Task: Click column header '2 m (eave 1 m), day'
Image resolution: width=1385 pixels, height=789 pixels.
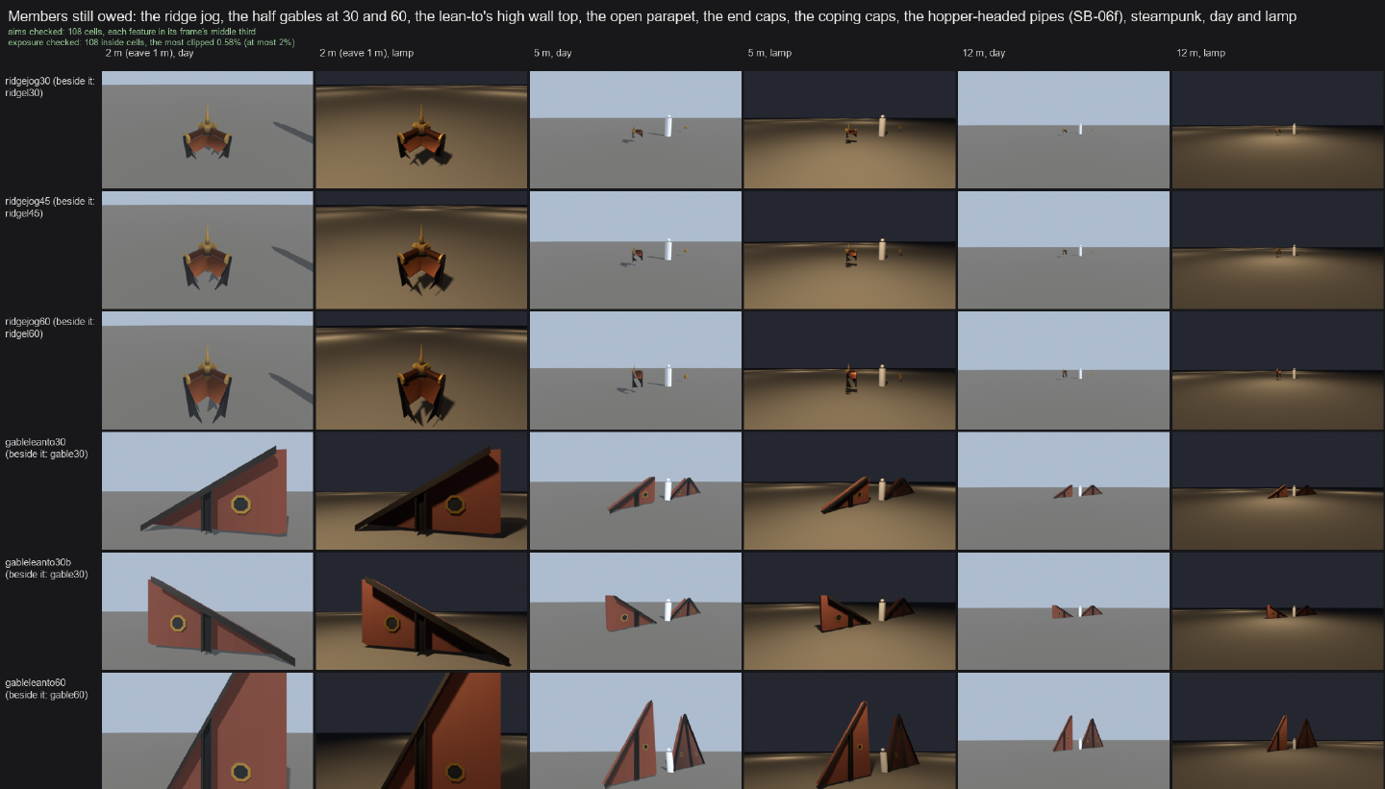Action: coord(150,53)
